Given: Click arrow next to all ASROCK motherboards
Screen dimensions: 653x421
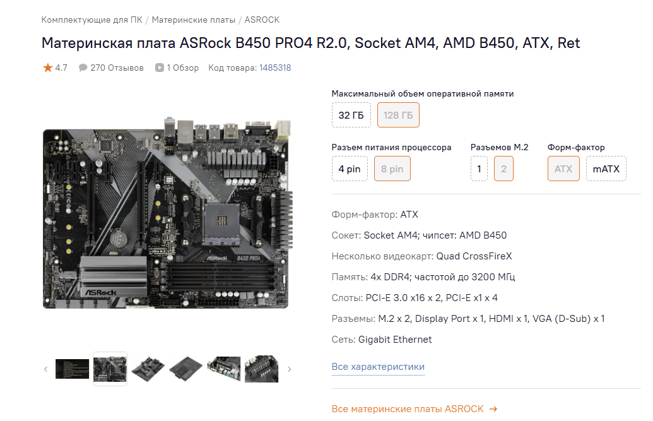Looking at the screenshot, I should (493, 409).
